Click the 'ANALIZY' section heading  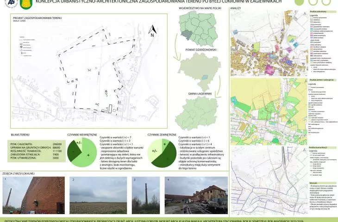click(x=236, y=8)
